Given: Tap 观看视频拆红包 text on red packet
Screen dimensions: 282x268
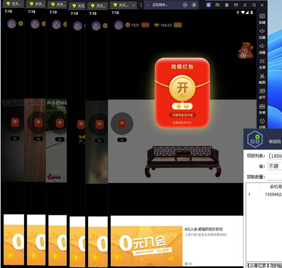Looking at the screenshot, I should click(182, 123).
